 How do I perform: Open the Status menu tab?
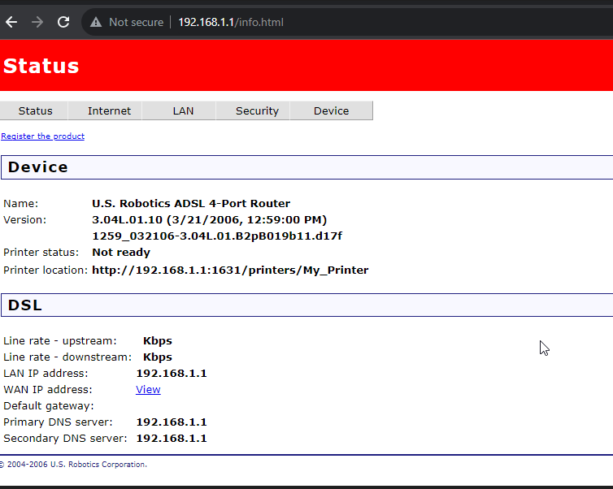pos(35,111)
